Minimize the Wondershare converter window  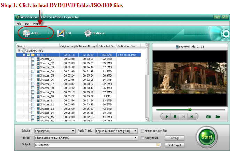217,17
